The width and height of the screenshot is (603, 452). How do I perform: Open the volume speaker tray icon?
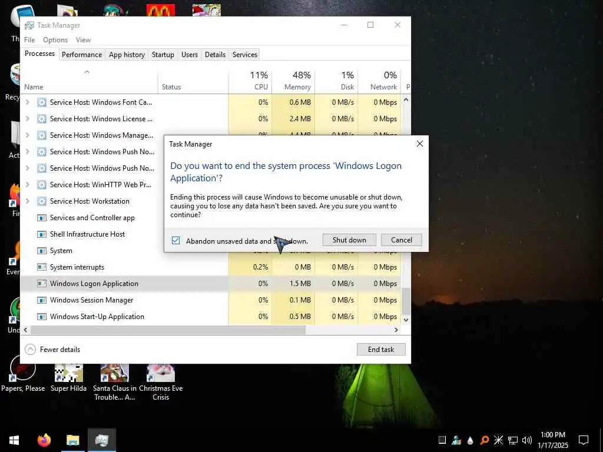click(x=526, y=440)
